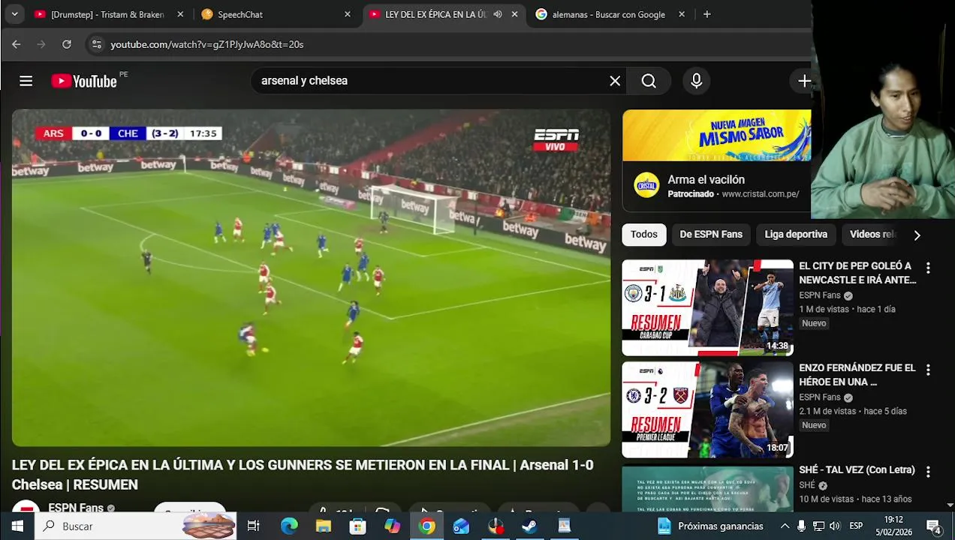Open Microsoft Store from the taskbar
The image size is (955, 540).
coord(358,526)
